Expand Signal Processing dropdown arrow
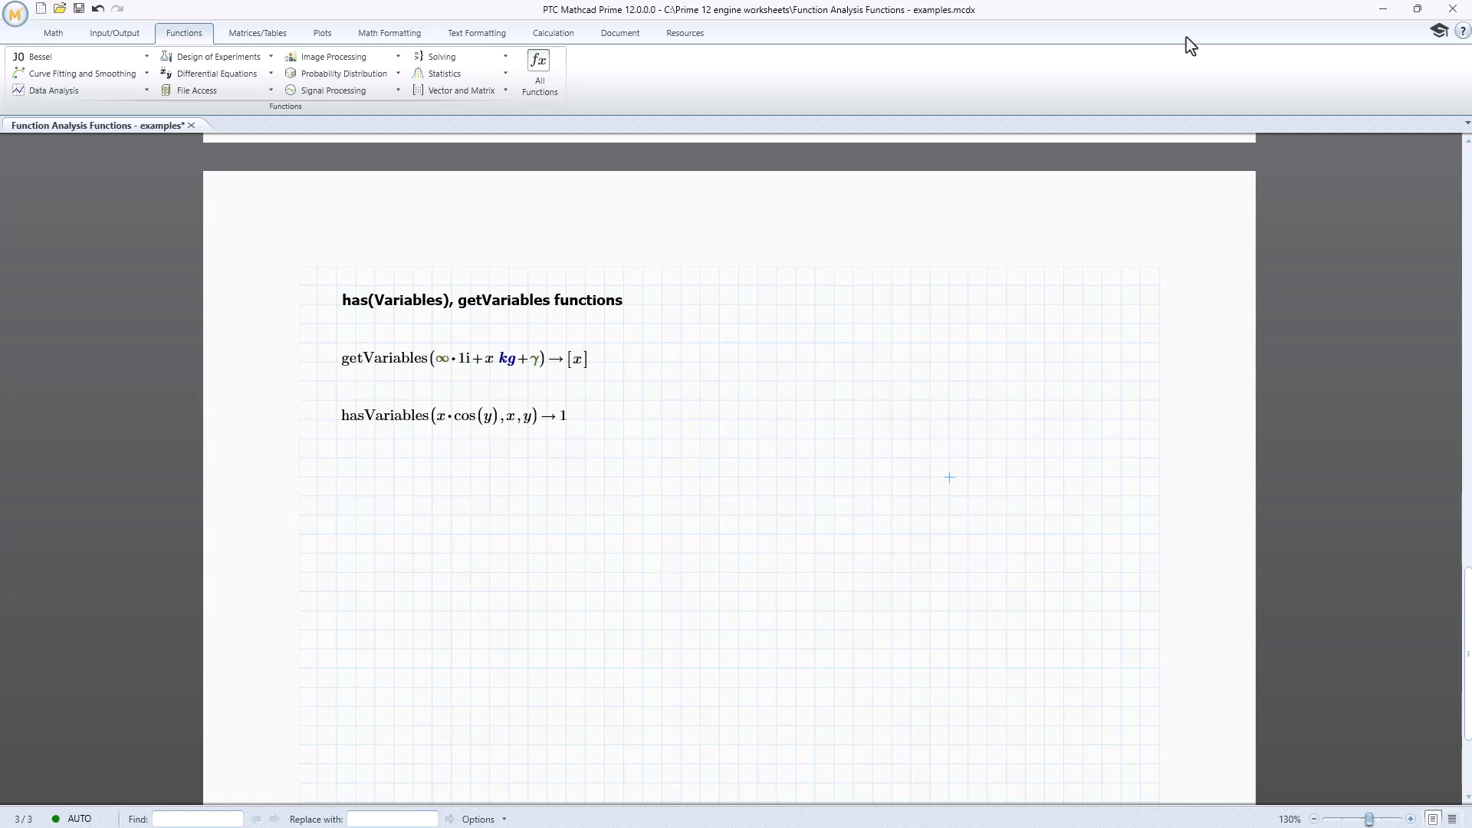This screenshot has width=1472, height=828. point(398,90)
